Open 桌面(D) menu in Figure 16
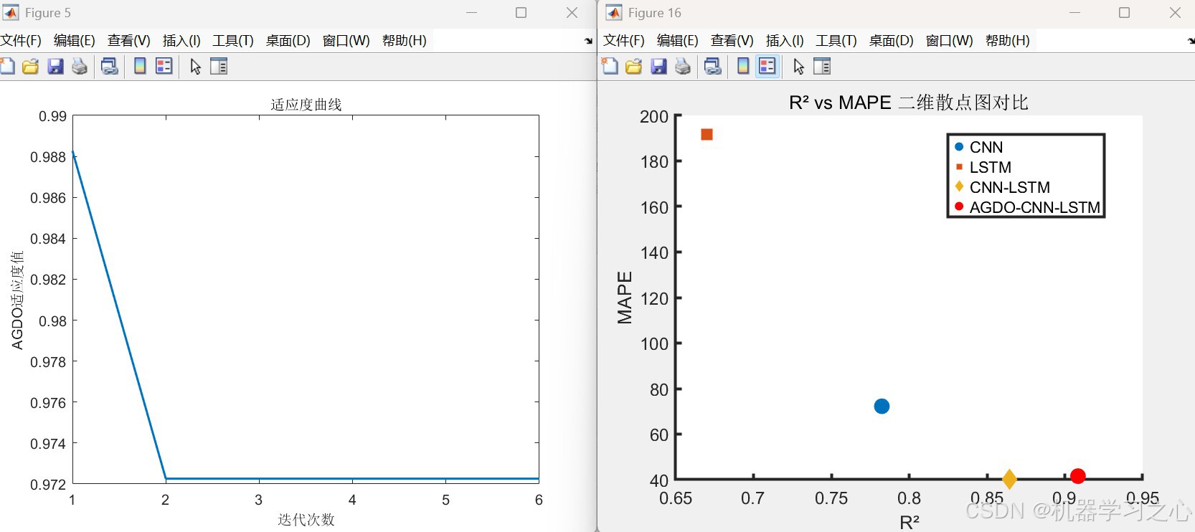The width and height of the screenshot is (1195, 532). point(892,41)
